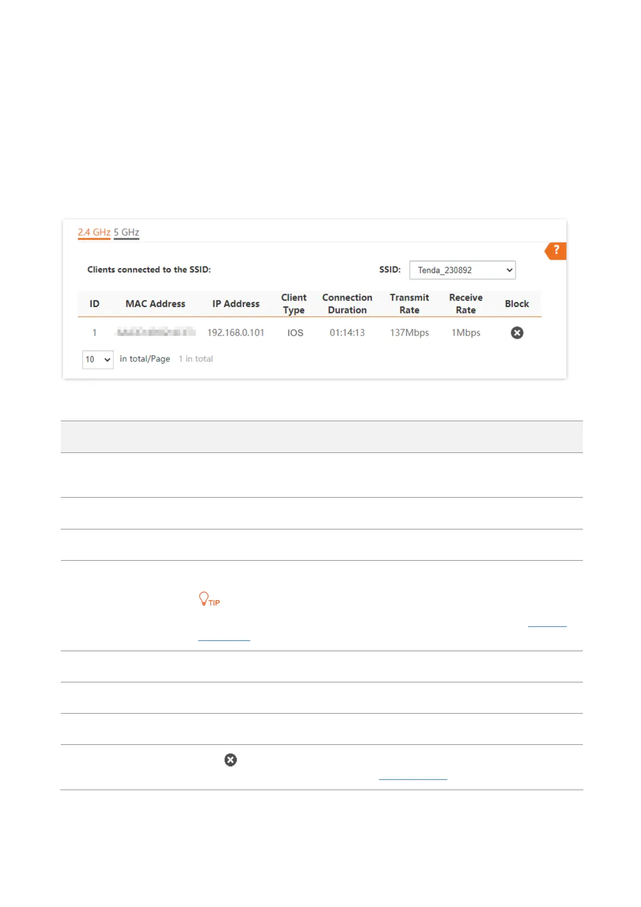Click the Connection Duration column header

tap(347, 304)
